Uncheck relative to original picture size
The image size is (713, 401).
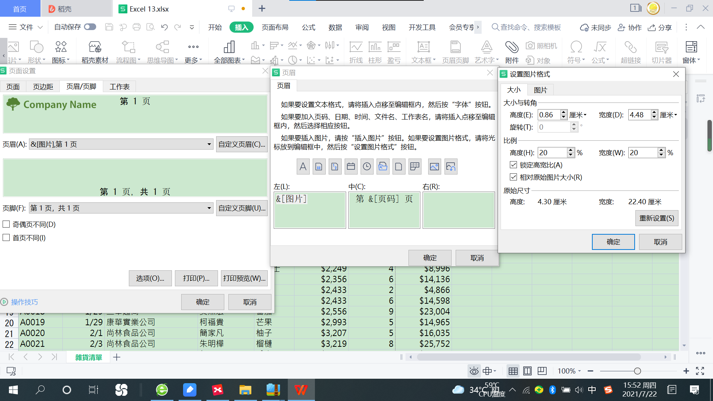point(514,177)
